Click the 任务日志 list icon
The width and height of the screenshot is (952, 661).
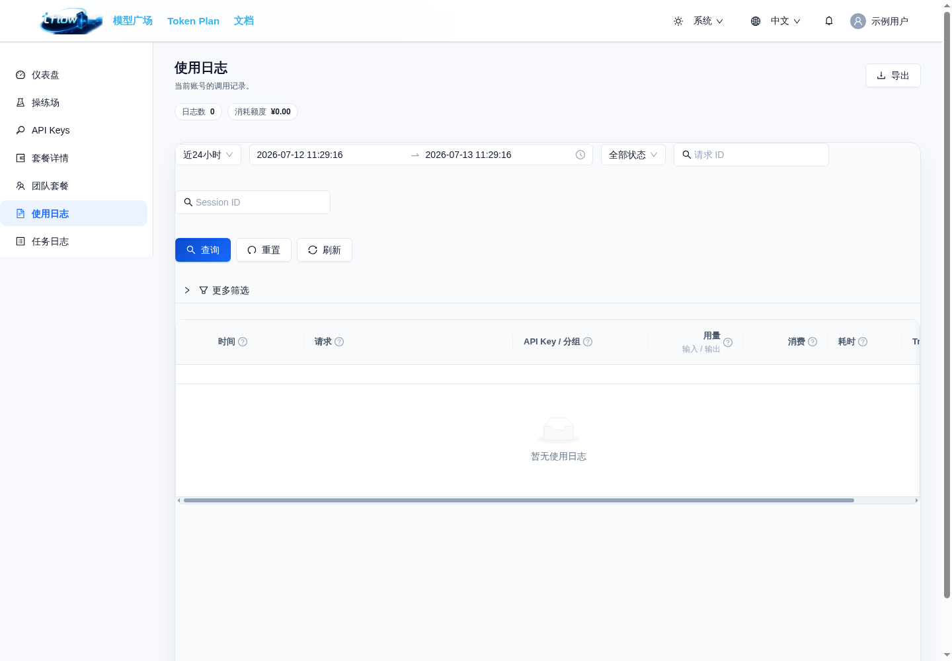coord(20,241)
